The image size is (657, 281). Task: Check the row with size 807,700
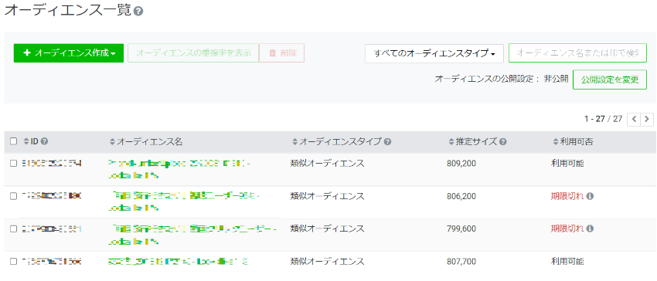pyautogui.click(x=13, y=262)
